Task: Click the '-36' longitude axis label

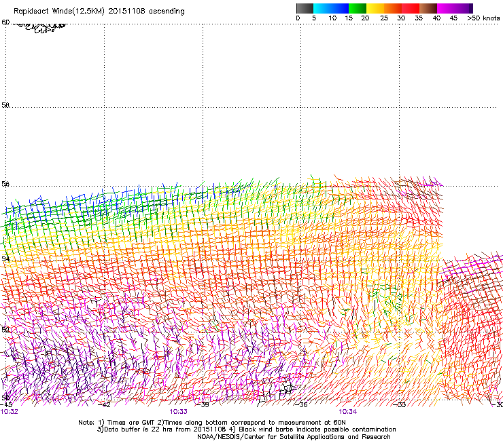Action: [301, 405]
